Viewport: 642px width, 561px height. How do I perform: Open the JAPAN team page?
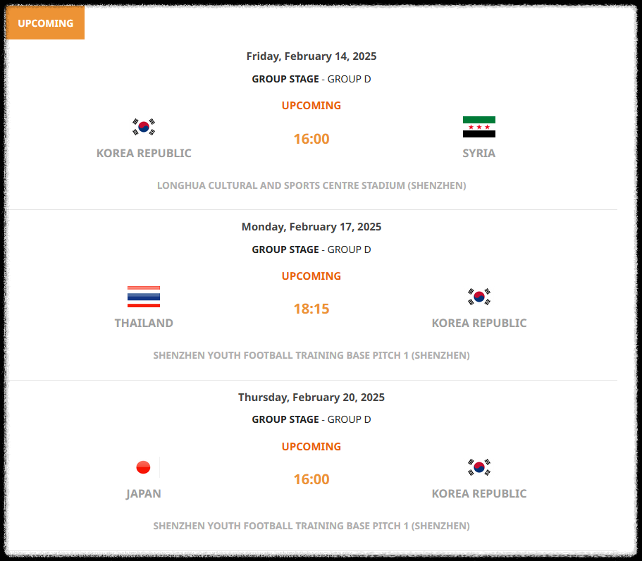144,493
